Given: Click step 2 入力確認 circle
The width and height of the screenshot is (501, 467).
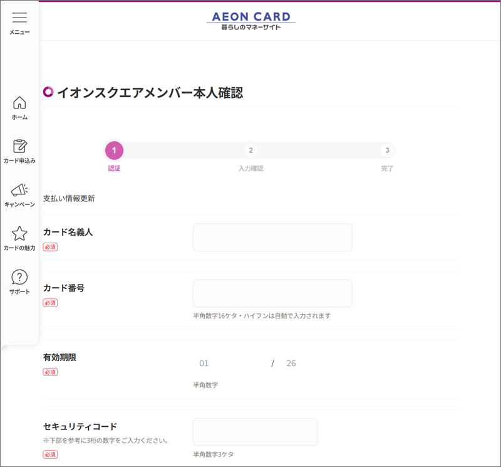Looking at the screenshot, I should click(x=251, y=150).
